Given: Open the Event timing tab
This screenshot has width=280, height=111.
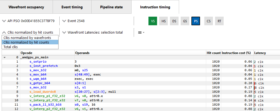Looking at the screenshot, I should (x=72, y=7).
